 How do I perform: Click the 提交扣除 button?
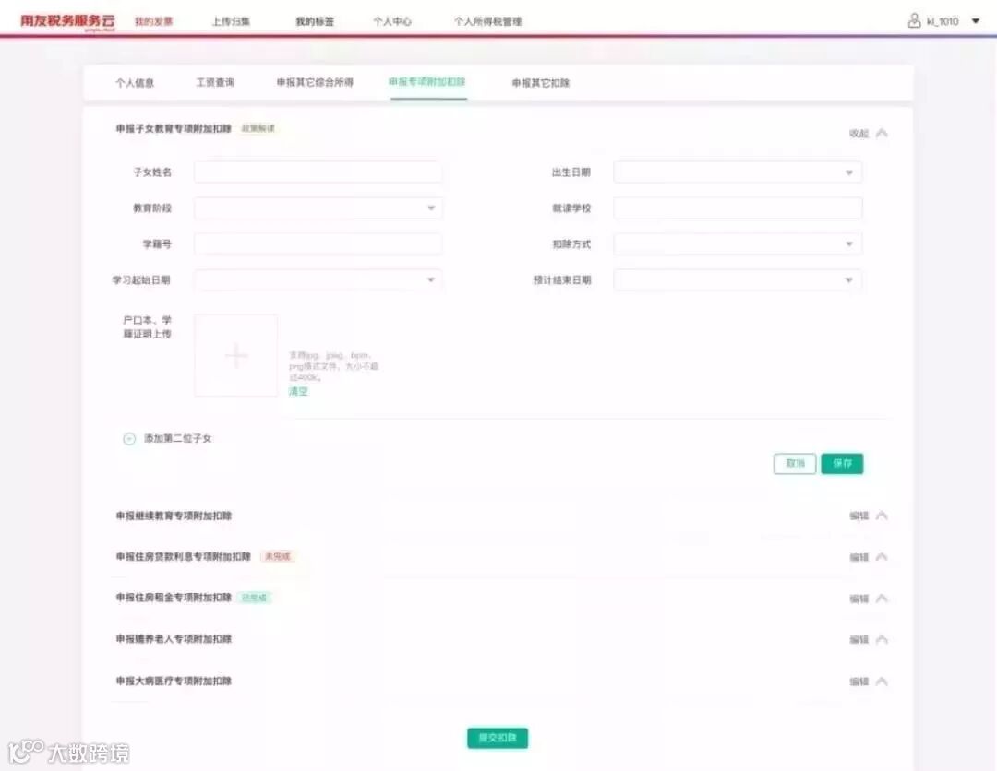pos(498,738)
